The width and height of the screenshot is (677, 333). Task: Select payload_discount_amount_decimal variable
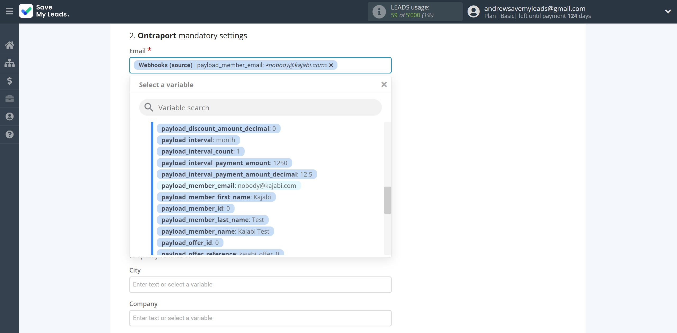(x=218, y=129)
